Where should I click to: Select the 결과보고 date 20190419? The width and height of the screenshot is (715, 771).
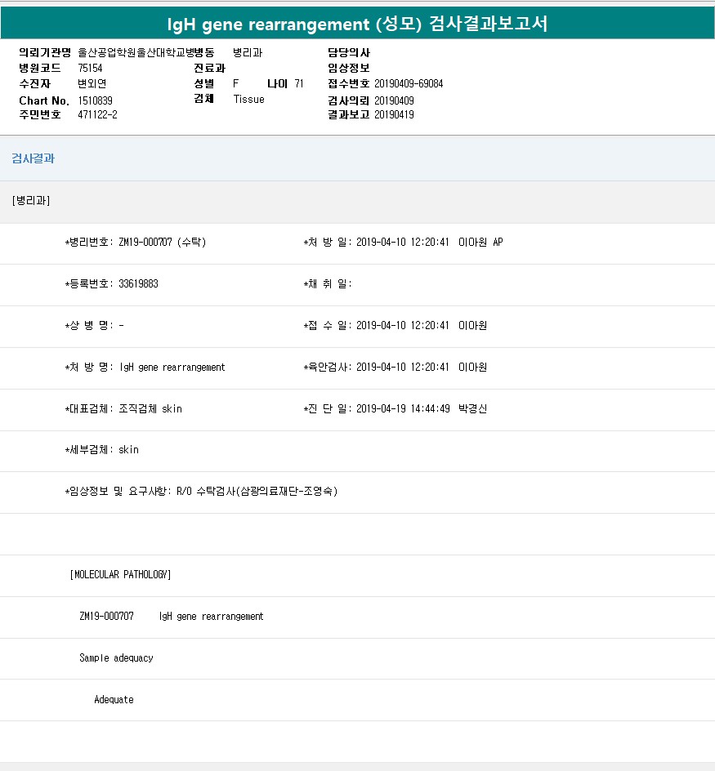pyautogui.click(x=394, y=115)
